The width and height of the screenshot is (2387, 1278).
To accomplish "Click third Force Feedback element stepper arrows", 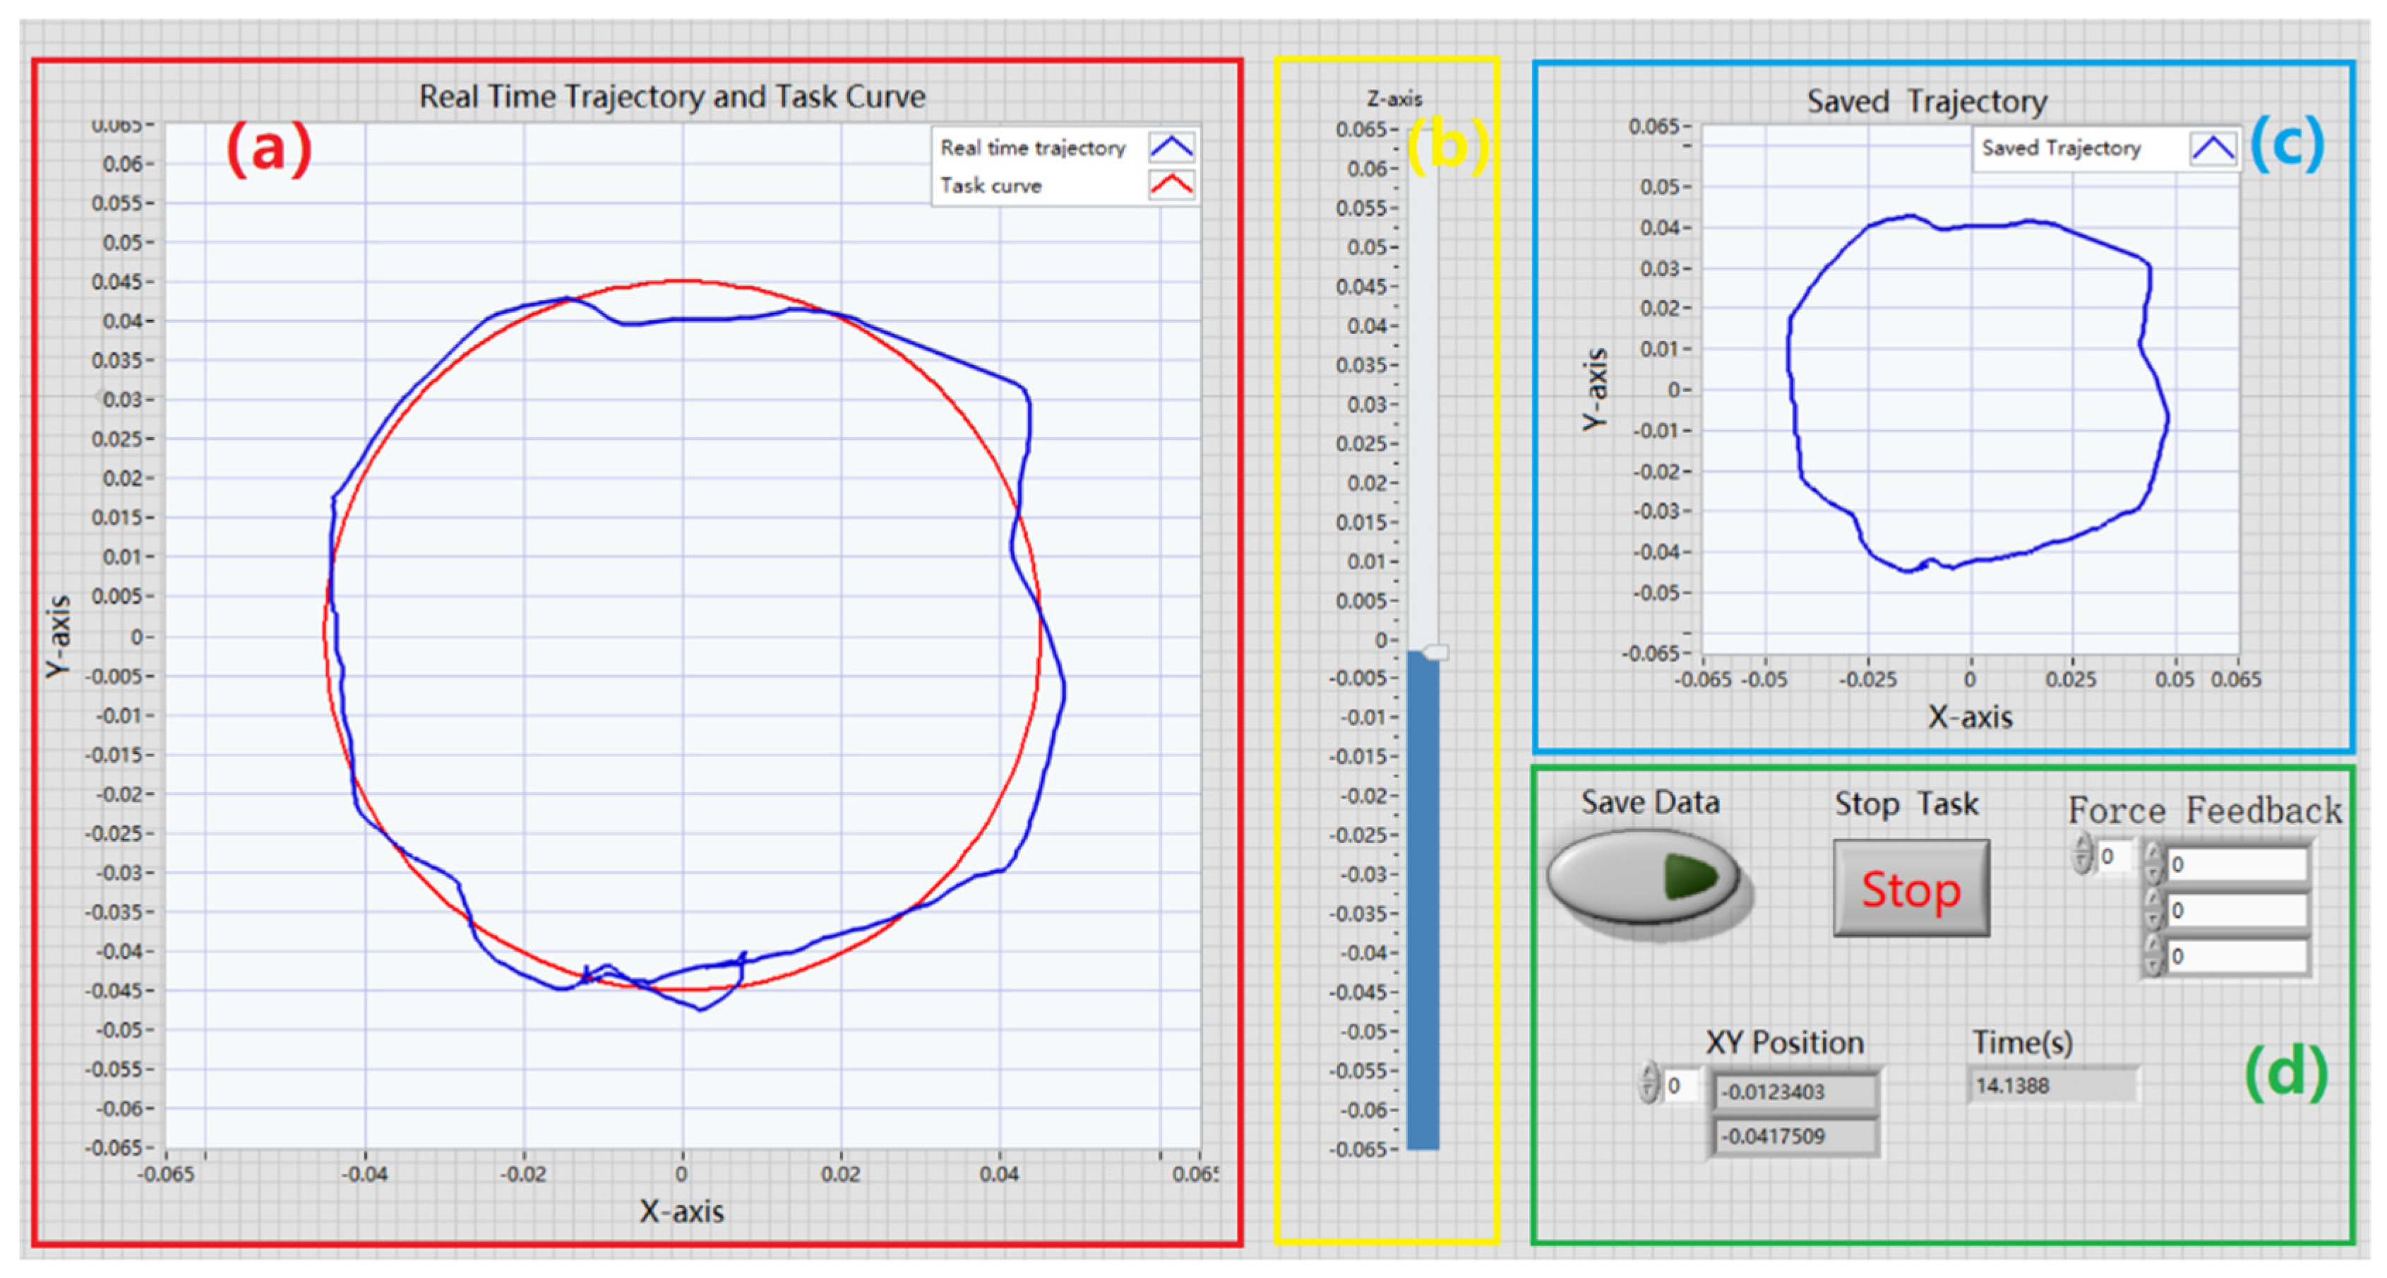I will (2153, 955).
